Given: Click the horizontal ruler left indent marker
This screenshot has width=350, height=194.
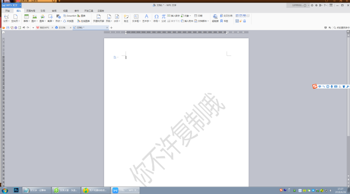Looking at the screenshot, I should click(126, 33).
